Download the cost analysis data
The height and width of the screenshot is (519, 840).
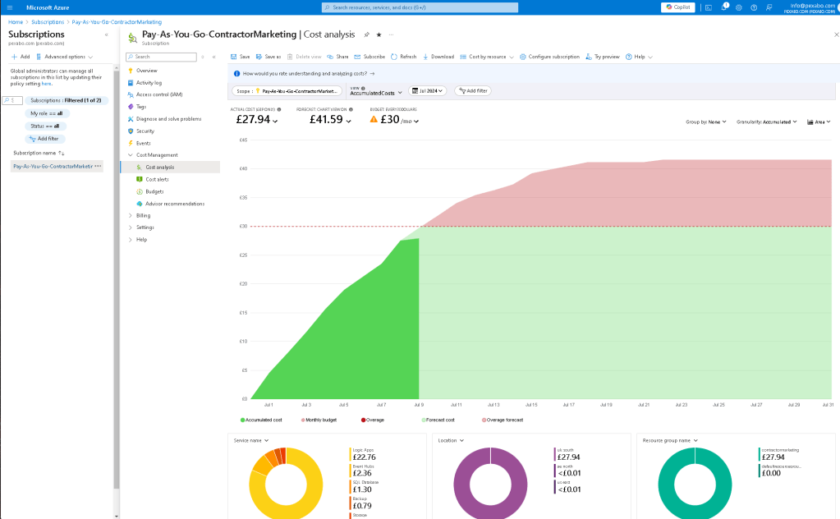tap(438, 57)
